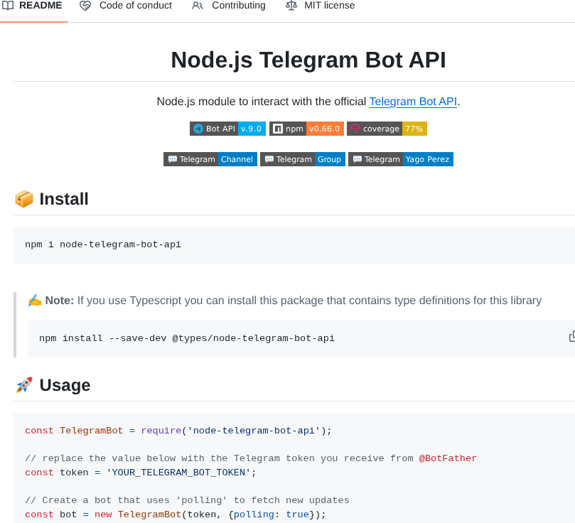
Task: Click the package icon beside the Install heading
Action: (23, 199)
